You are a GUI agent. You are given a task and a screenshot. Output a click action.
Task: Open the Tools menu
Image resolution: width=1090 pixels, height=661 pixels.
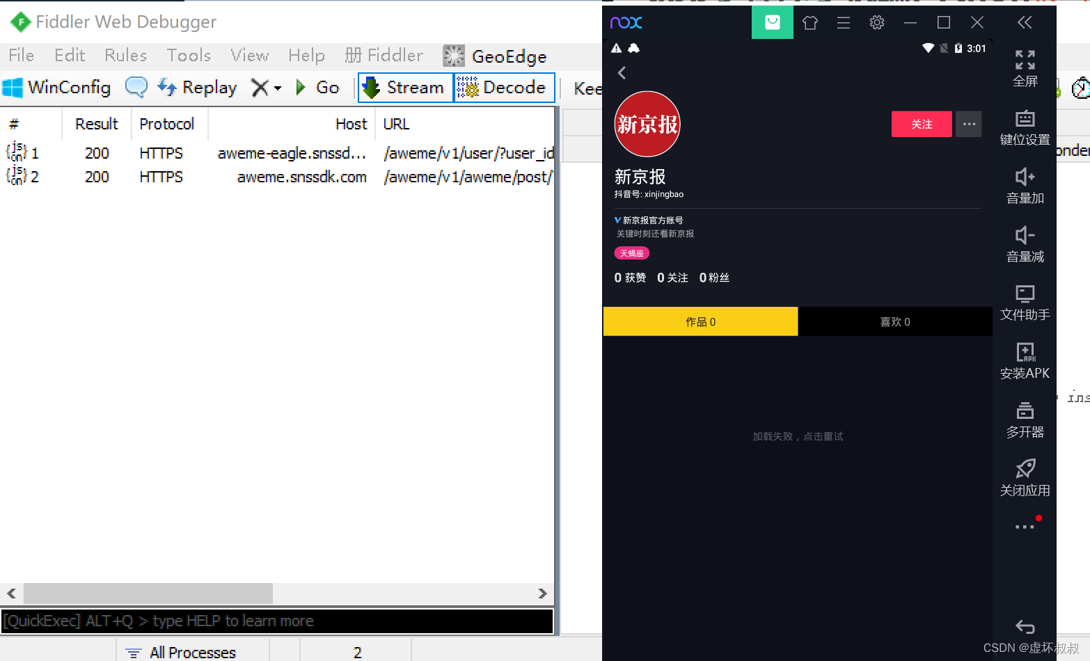point(189,56)
